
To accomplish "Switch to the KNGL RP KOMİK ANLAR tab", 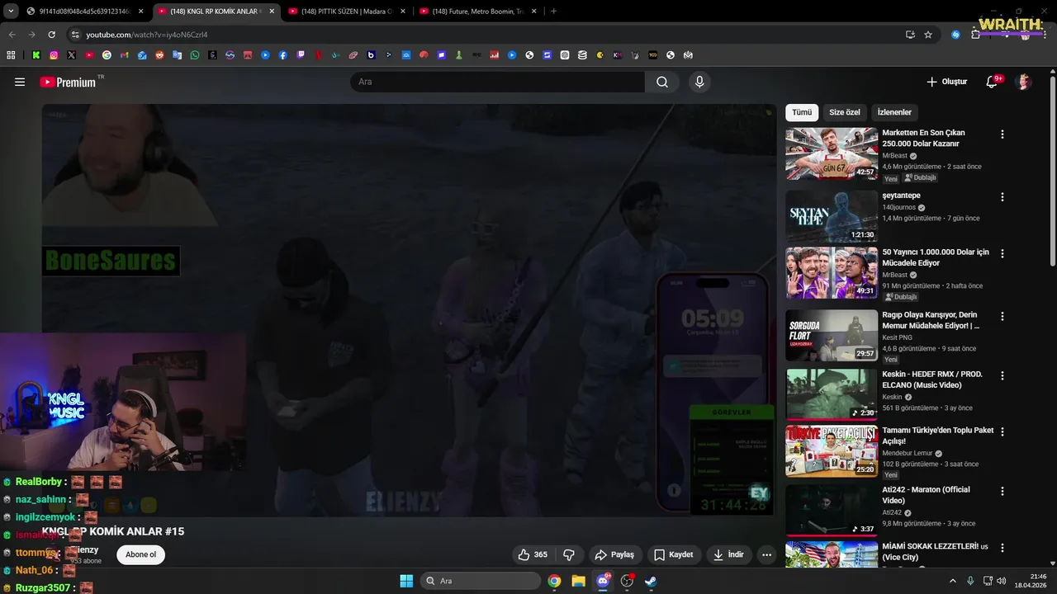I will [215, 12].
